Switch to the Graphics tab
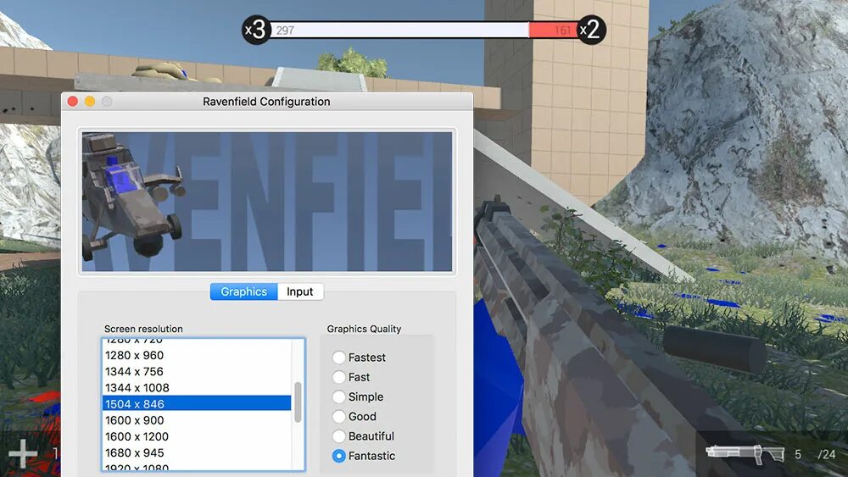 click(x=243, y=291)
